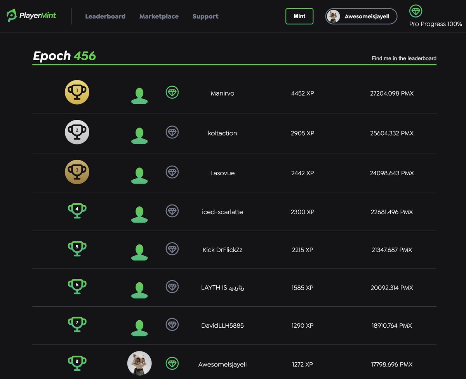Click the 2442 XP value
The width and height of the screenshot is (466, 379).
tap(303, 173)
